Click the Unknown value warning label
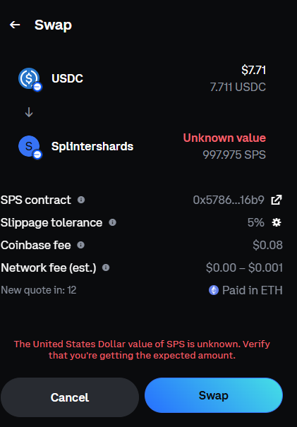The height and width of the screenshot is (427, 297). (224, 138)
